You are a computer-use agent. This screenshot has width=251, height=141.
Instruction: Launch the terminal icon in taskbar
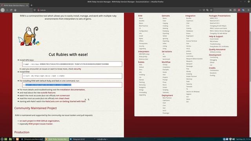(x=14, y=139)
